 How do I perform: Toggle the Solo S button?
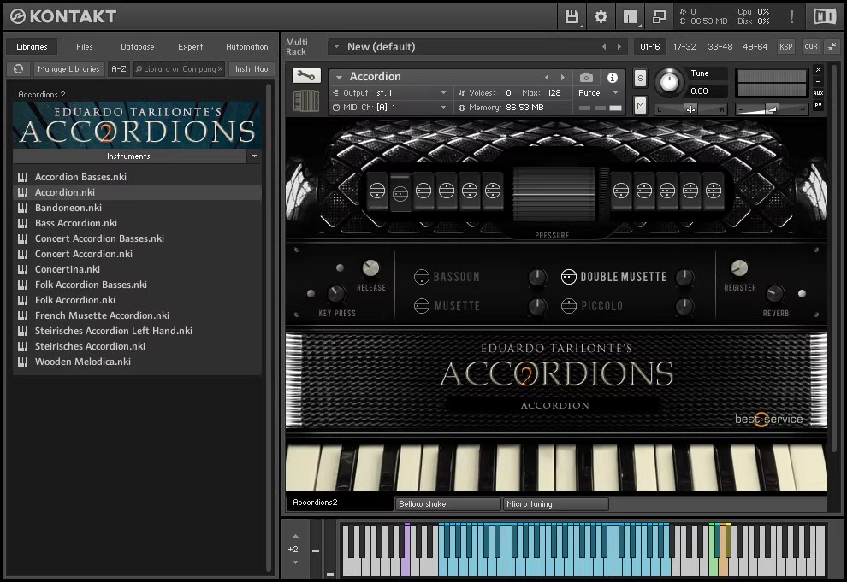coord(640,78)
